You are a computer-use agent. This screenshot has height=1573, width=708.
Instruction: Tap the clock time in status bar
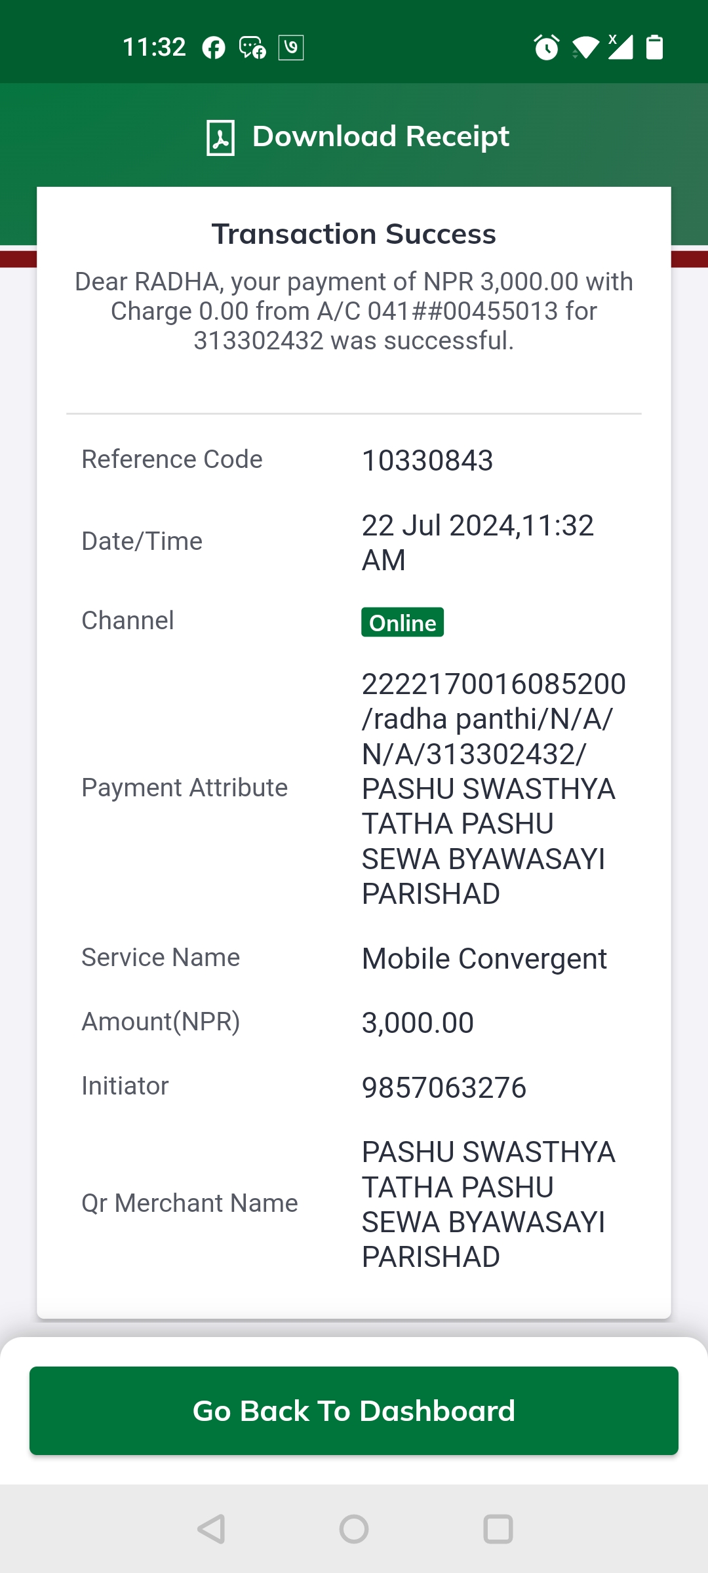tap(155, 47)
